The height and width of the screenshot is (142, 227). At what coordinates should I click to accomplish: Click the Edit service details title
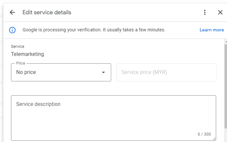(x=47, y=12)
